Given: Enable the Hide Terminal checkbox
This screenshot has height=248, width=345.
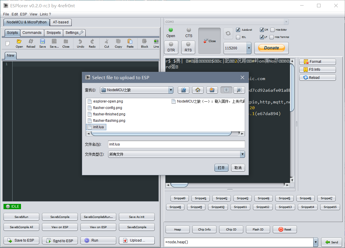Looking at the screenshot, I should pos(272,37).
